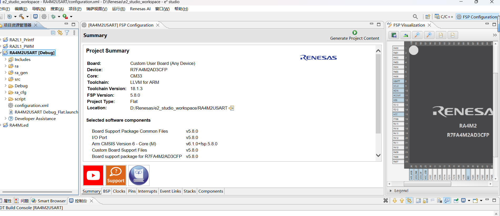The image size is (500, 216).
Task: Open the display selected console dropdown
Action: [469, 201]
